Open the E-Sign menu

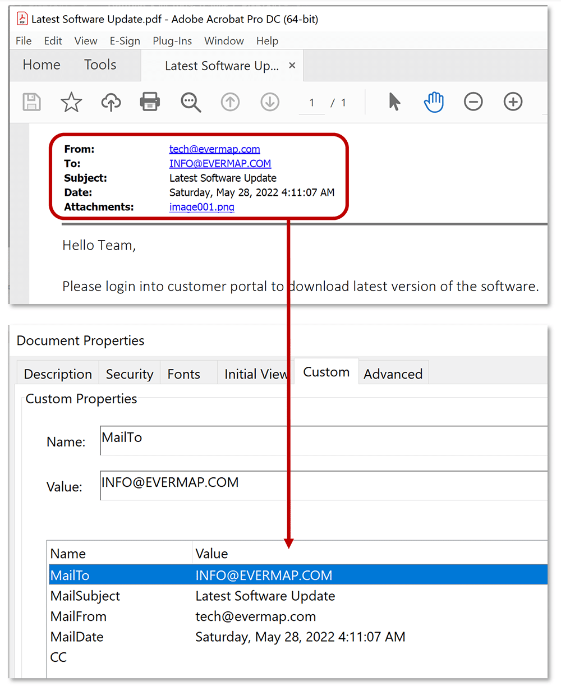pyautogui.click(x=125, y=41)
